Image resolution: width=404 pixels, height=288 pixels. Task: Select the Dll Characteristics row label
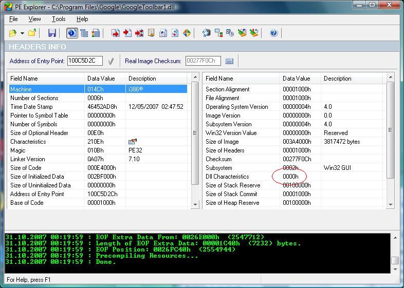[227, 177]
